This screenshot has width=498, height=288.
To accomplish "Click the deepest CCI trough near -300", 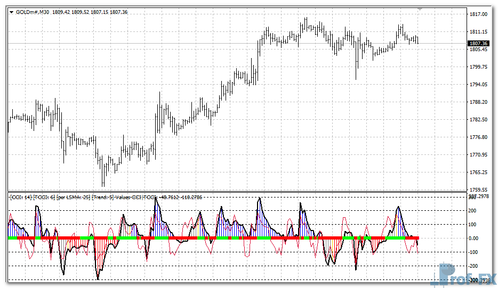I will [x=98, y=277].
